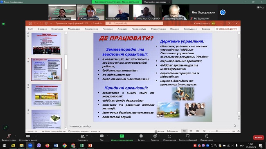Open Zoom whiteboards icon
The image size is (266, 149).
(x=188, y=136)
